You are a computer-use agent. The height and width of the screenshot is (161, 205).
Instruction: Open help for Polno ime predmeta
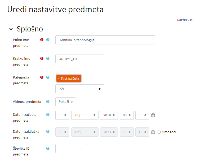pos(48,40)
